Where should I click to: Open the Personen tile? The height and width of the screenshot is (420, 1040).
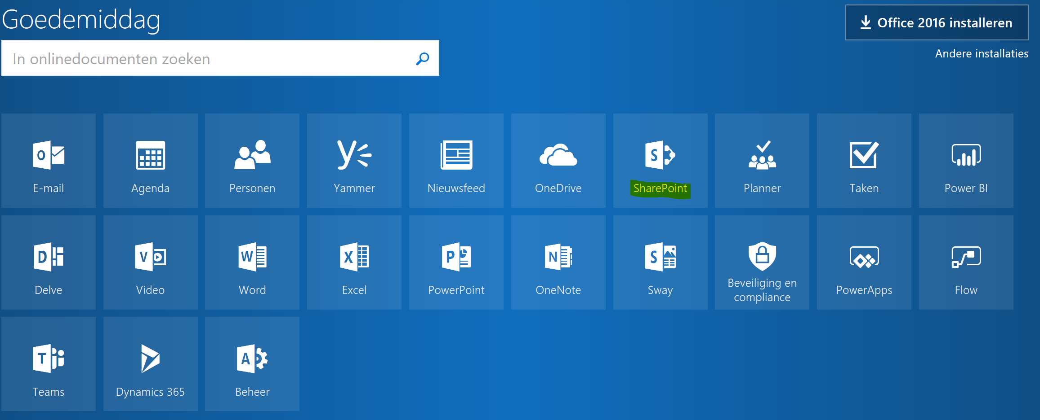pyautogui.click(x=252, y=161)
